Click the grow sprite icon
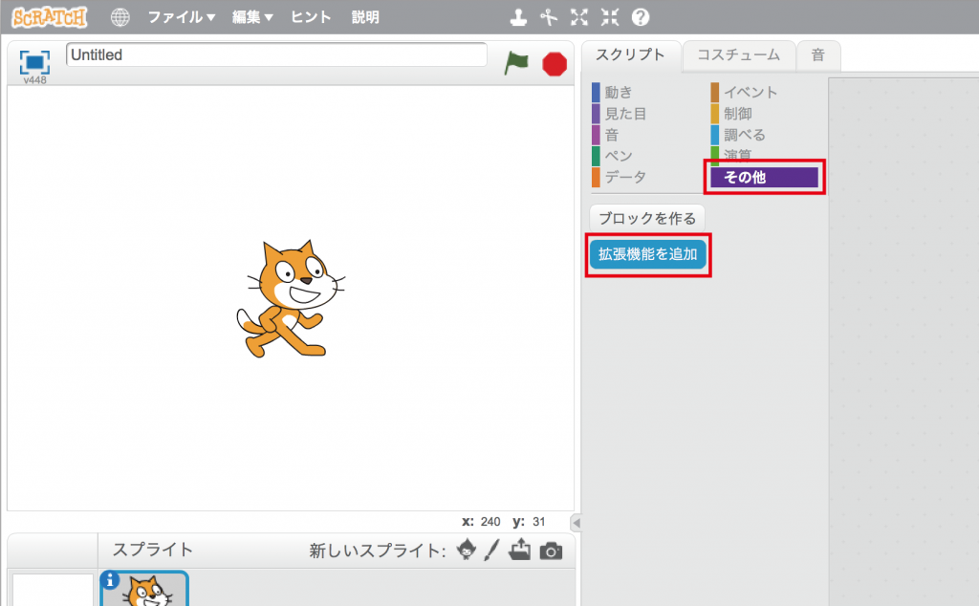 pyautogui.click(x=578, y=17)
